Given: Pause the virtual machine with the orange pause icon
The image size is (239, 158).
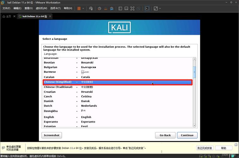Looking at the screenshot, I should 79,9.
